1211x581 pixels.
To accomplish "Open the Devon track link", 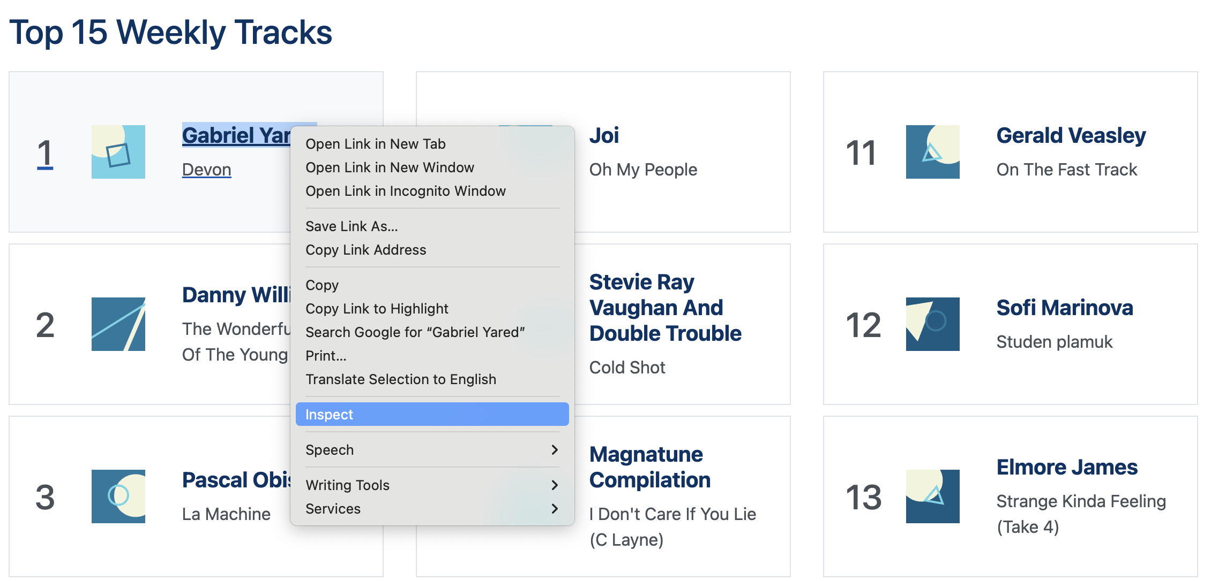I will click(207, 170).
